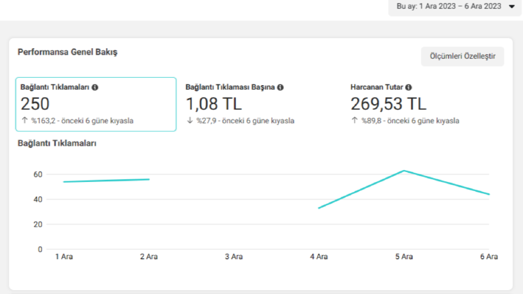The width and height of the screenshot is (523, 294).
Task: Click the 250 link clicks value
Action: pos(35,103)
